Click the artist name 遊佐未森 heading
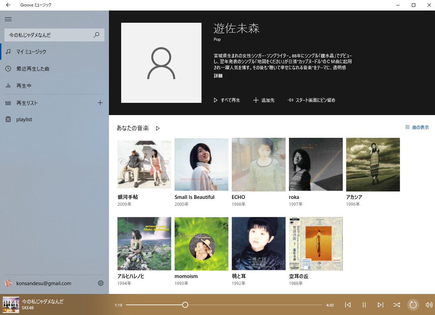Image resolution: width=435 pixels, height=315 pixels. [237, 28]
